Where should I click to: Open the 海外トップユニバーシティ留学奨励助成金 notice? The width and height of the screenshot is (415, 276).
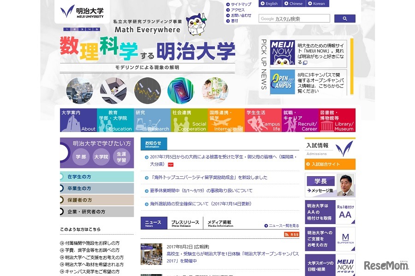point(208,178)
